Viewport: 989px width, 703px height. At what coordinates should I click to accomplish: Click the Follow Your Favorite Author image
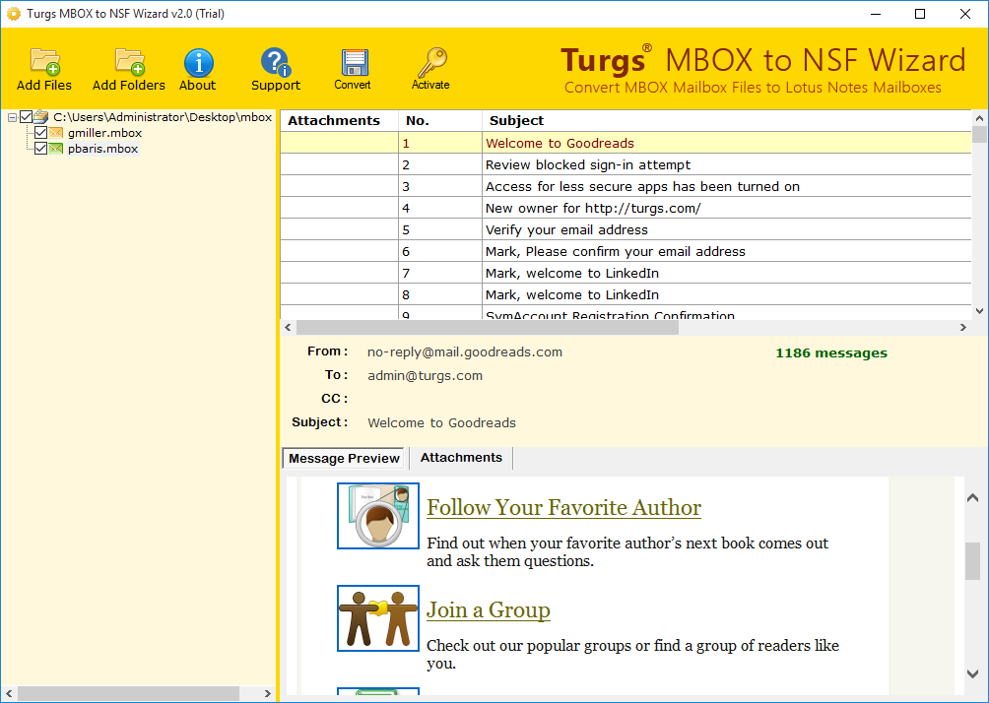pyautogui.click(x=378, y=516)
